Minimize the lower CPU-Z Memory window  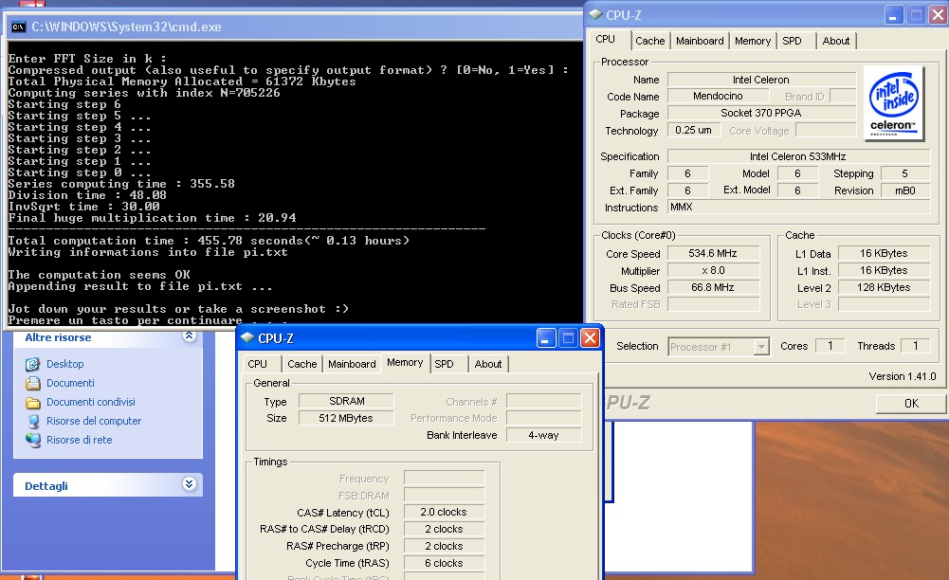[x=545, y=338]
